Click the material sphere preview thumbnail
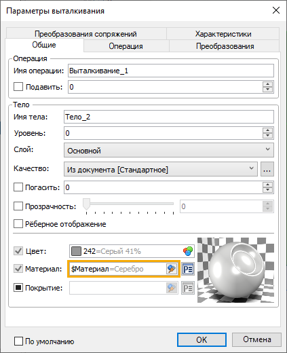Image resolution: width=287 pixels, height=353 pixels. (x=235, y=270)
